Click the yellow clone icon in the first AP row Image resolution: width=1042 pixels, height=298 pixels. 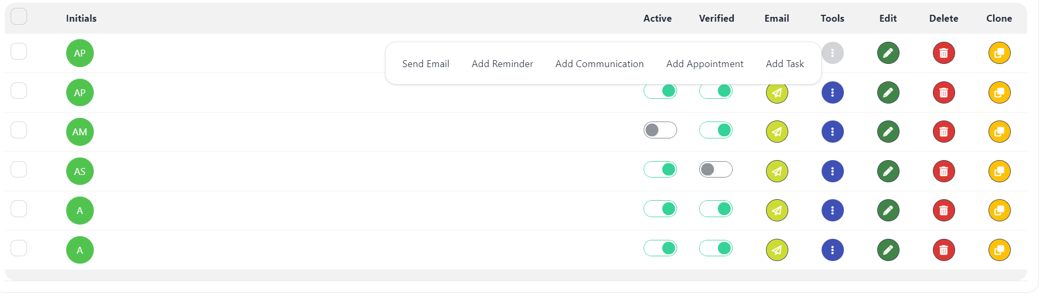pyautogui.click(x=999, y=53)
